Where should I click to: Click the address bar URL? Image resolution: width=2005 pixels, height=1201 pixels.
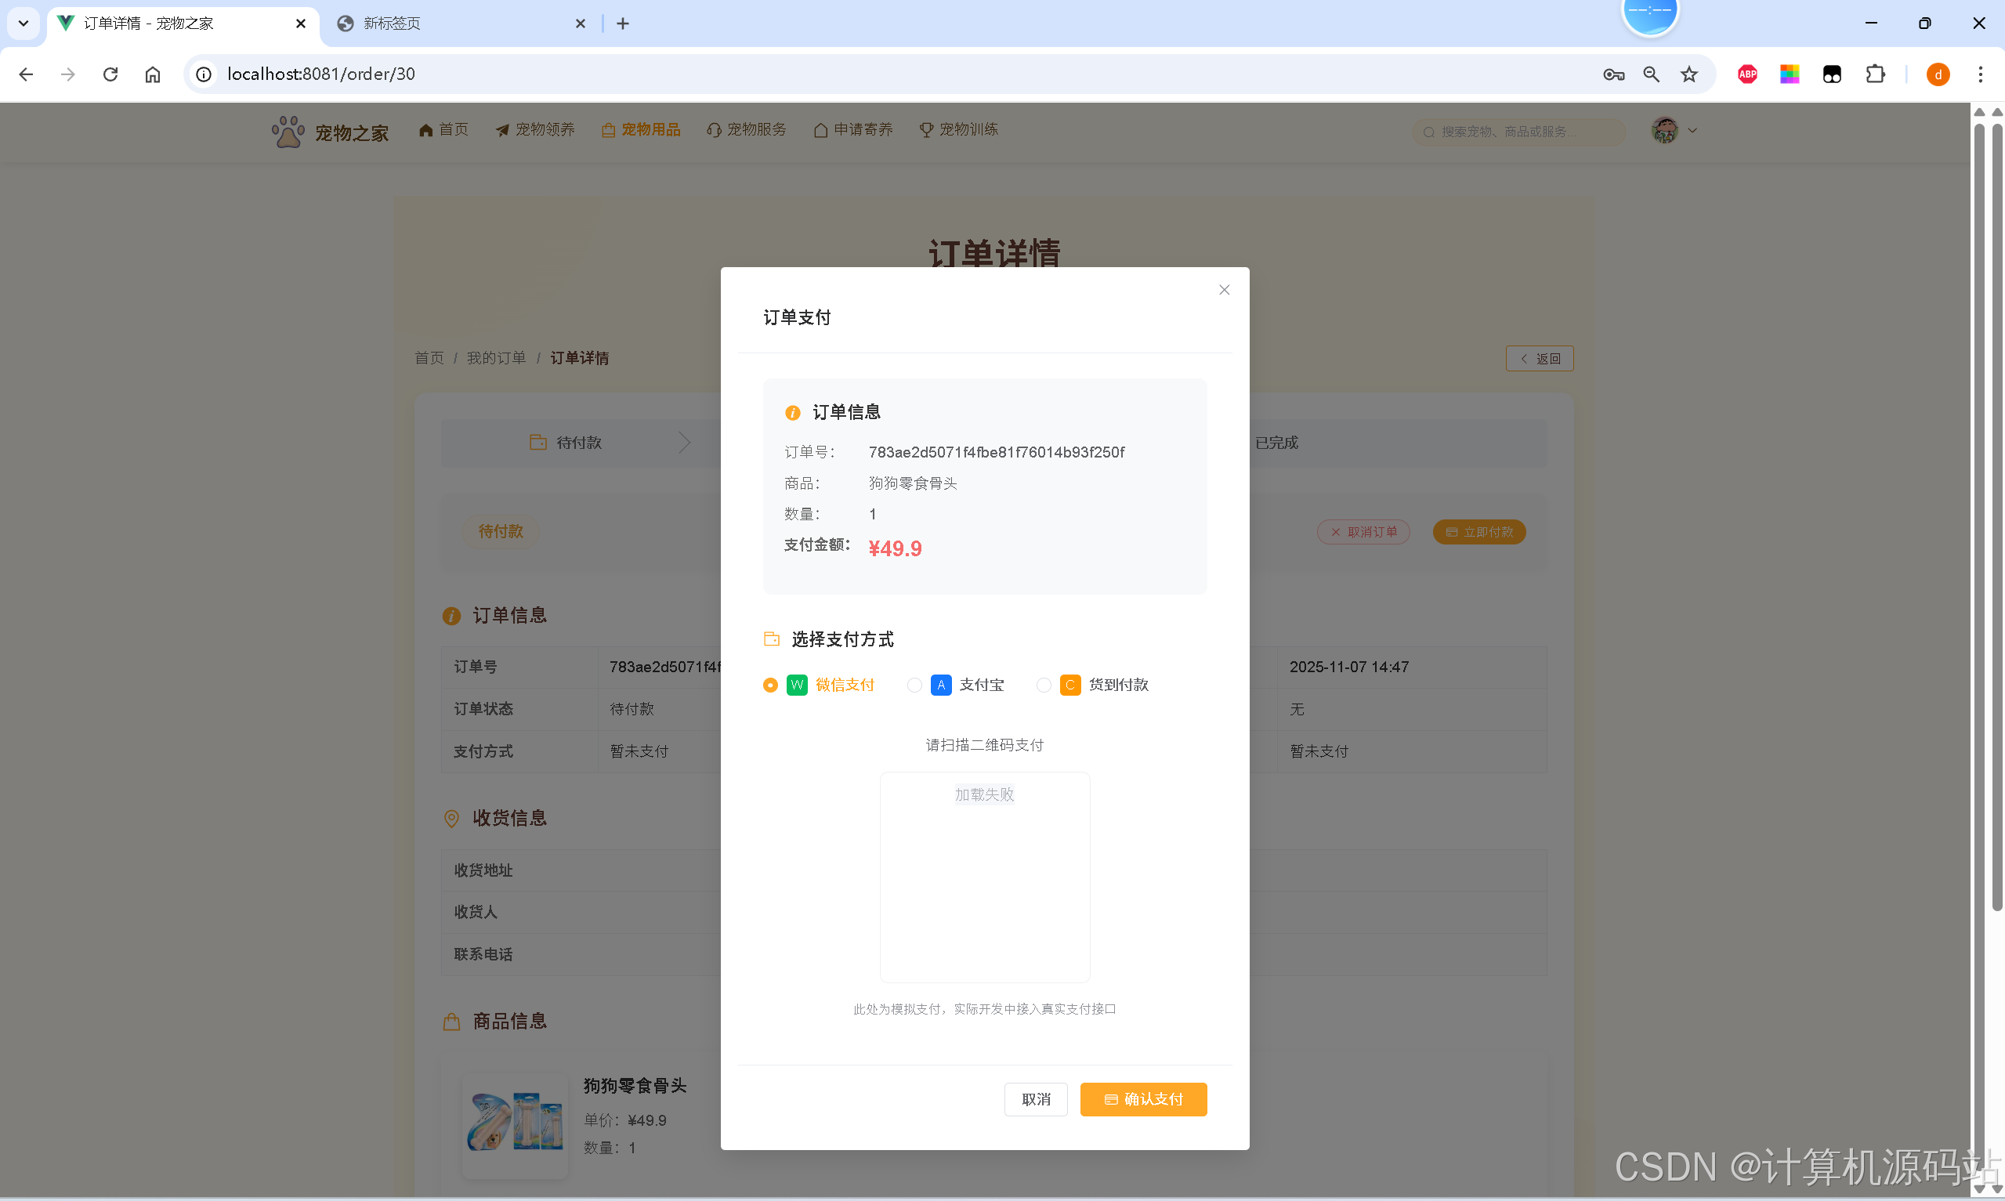tap(321, 74)
